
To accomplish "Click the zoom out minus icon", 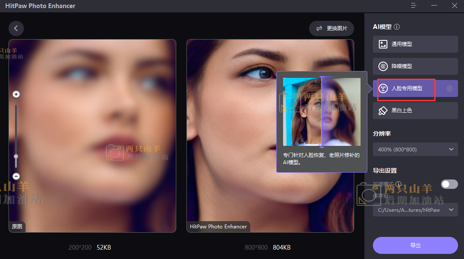I will (16, 176).
